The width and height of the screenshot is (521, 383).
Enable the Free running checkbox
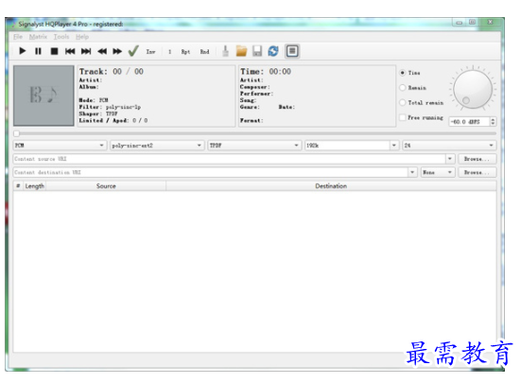tap(403, 117)
